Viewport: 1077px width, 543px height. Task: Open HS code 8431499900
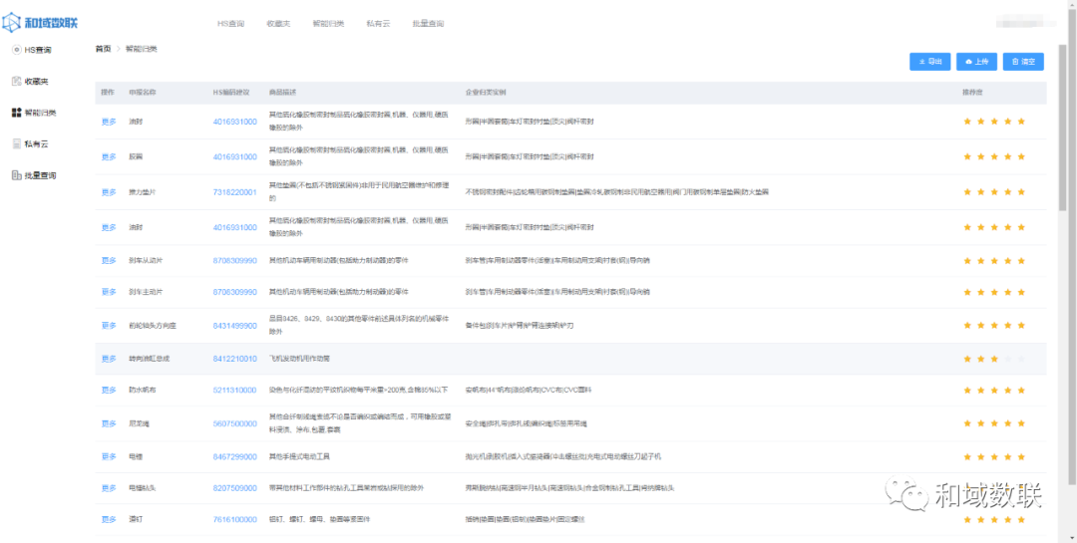coord(235,326)
